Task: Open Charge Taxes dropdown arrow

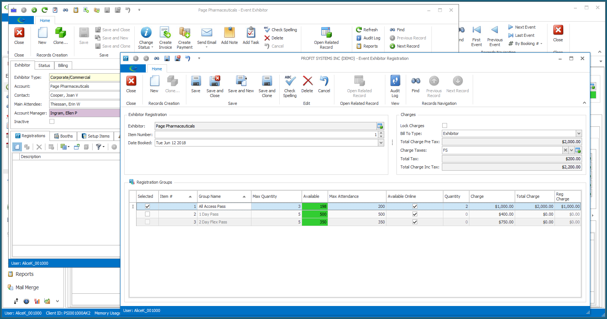Action: [572, 150]
